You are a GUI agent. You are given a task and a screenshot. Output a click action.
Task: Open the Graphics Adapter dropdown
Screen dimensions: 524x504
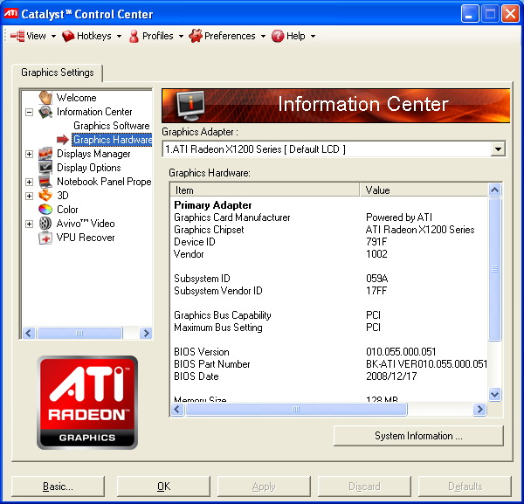(x=498, y=149)
